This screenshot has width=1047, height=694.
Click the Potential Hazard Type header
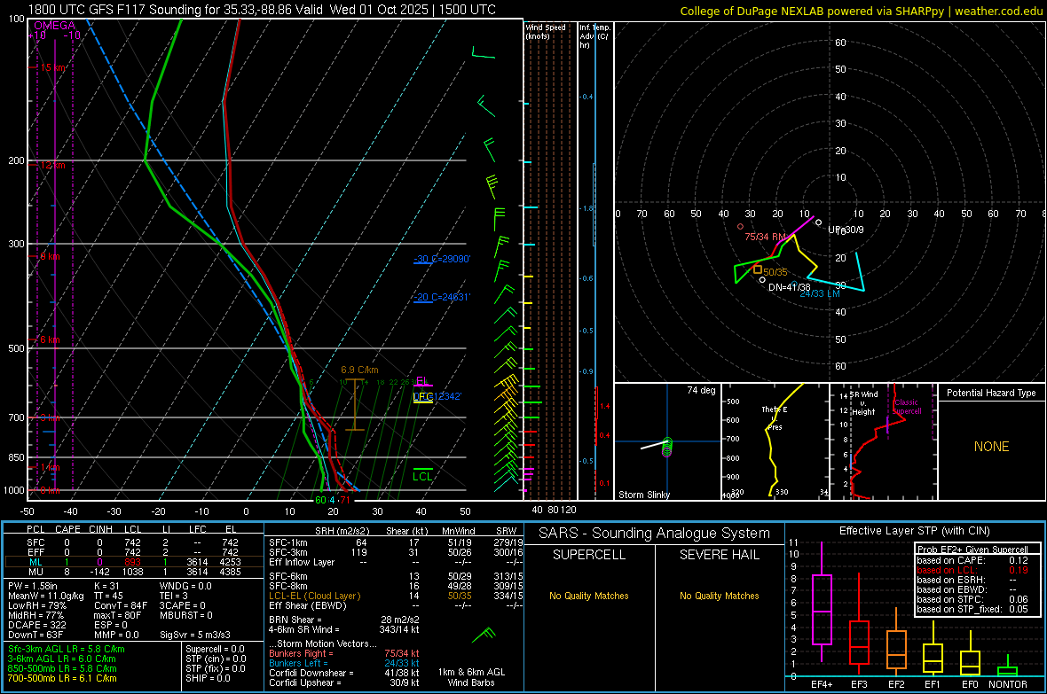pyautogui.click(x=991, y=393)
